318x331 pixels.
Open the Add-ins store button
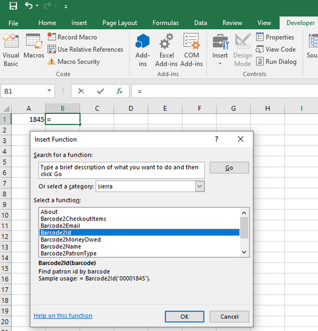[x=143, y=50]
